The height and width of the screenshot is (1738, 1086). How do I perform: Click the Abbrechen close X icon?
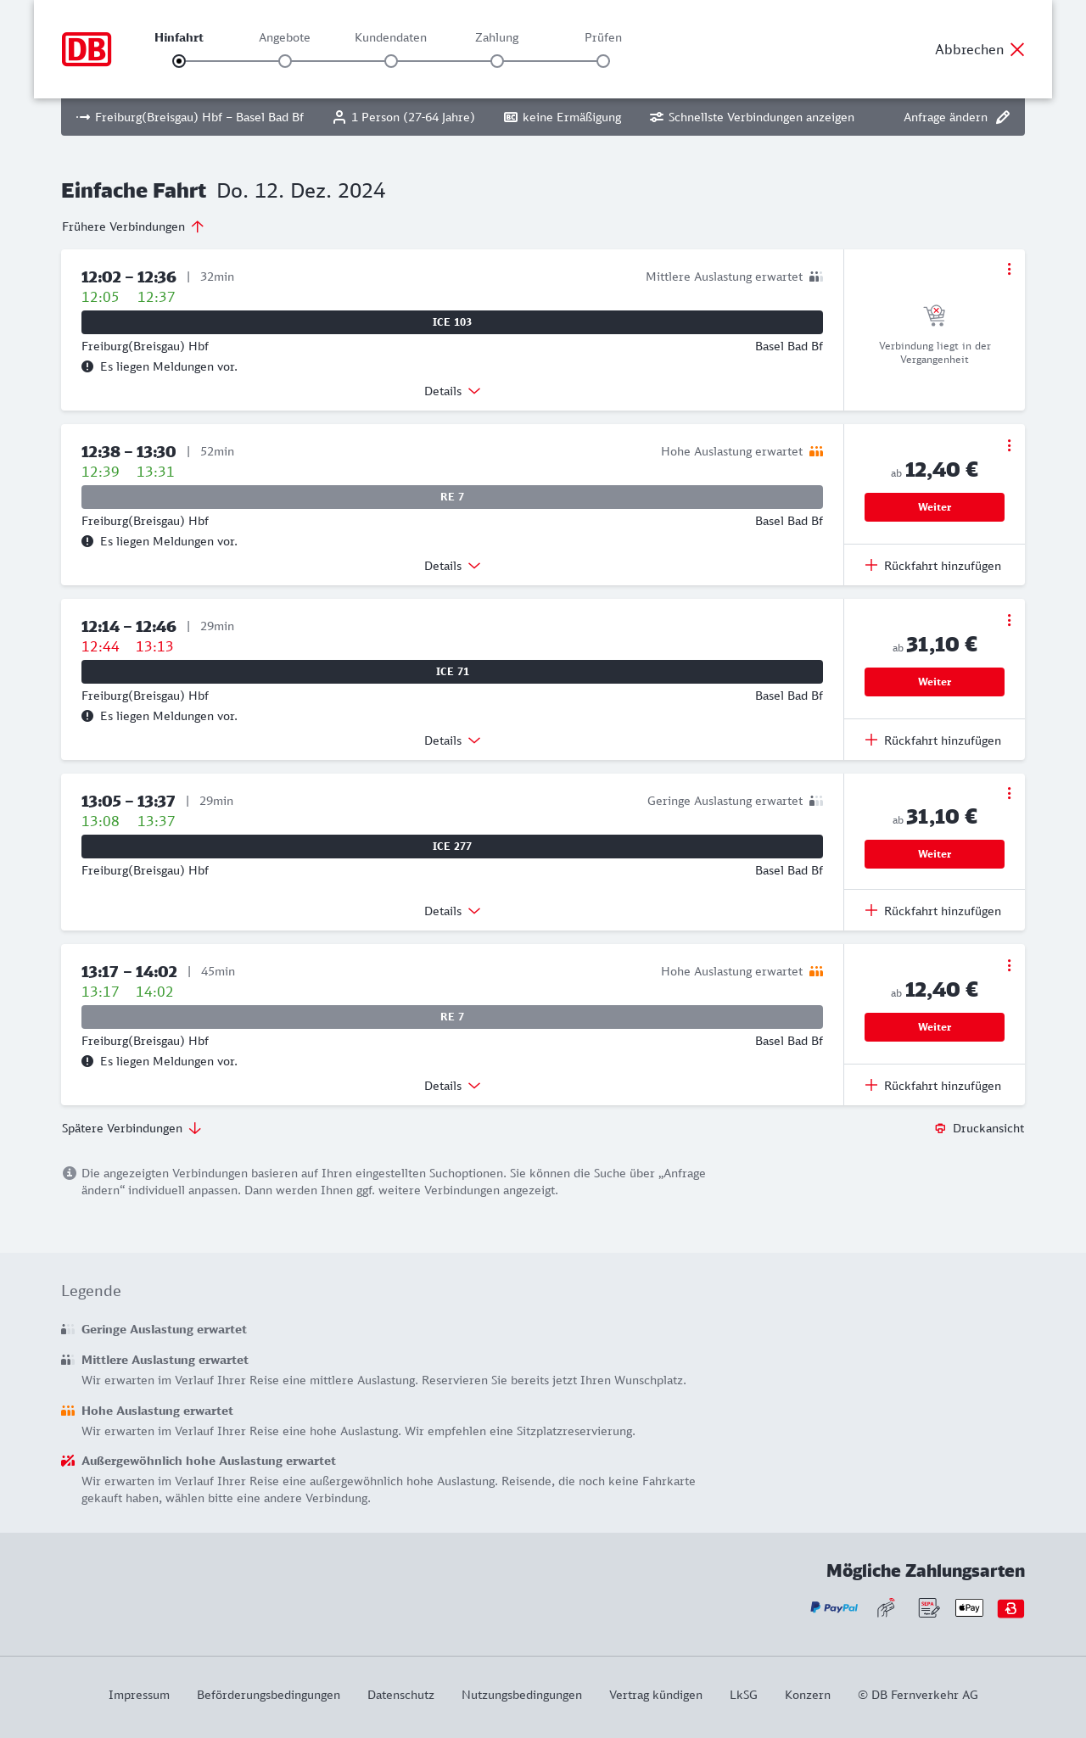tap(1017, 49)
